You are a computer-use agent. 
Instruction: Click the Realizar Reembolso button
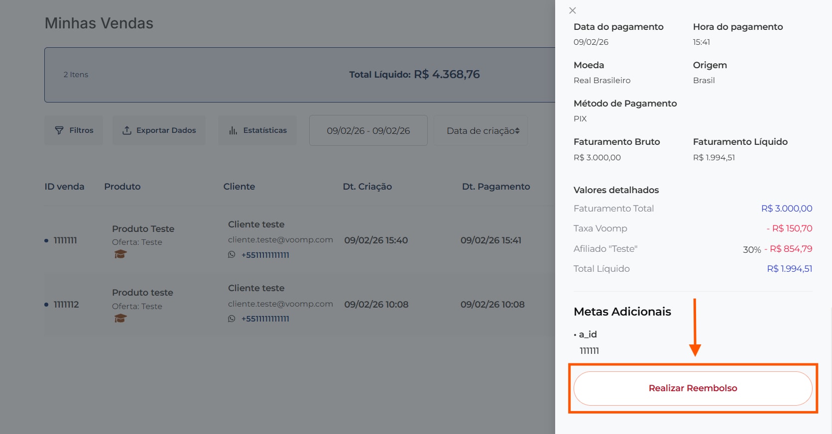pyautogui.click(x=692, y=388)
